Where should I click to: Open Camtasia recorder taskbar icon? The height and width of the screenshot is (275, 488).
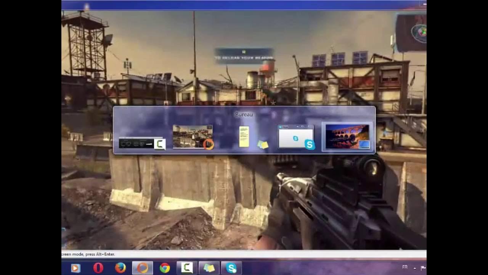[187, 268]
